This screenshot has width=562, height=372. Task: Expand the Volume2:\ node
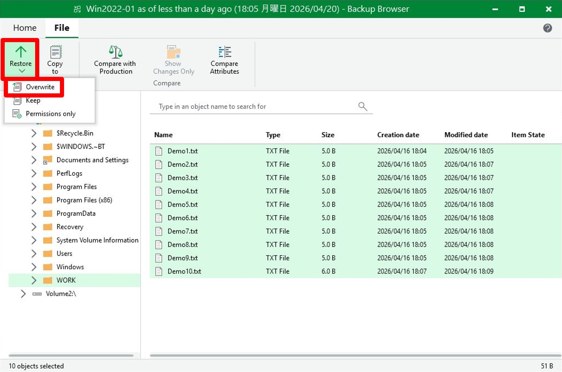click(x=23, y=294)
